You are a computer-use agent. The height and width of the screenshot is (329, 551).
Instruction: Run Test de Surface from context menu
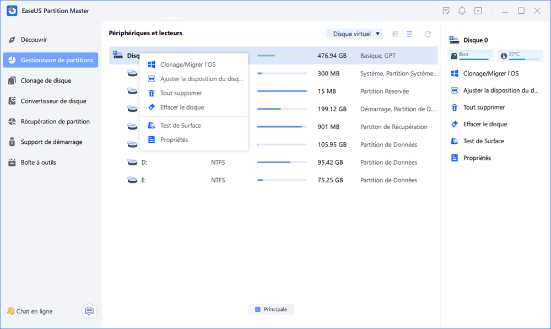point(193,126)
